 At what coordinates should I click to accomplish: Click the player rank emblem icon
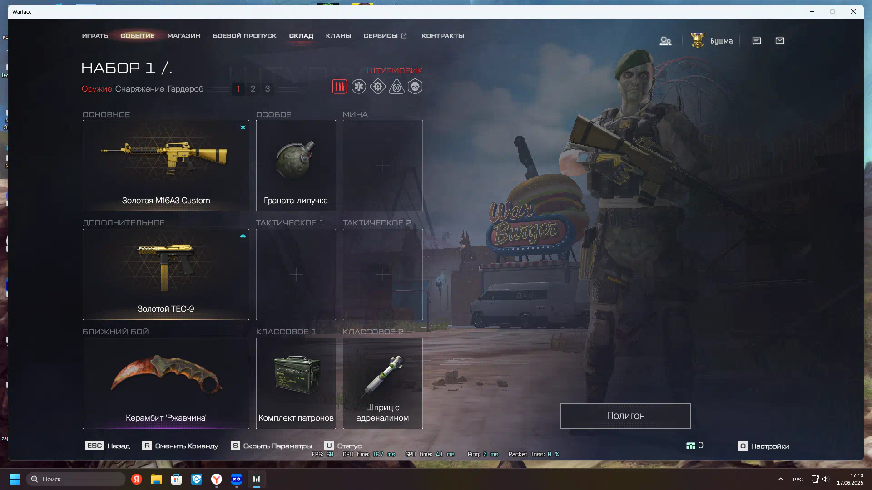click(x=698, y=40)
